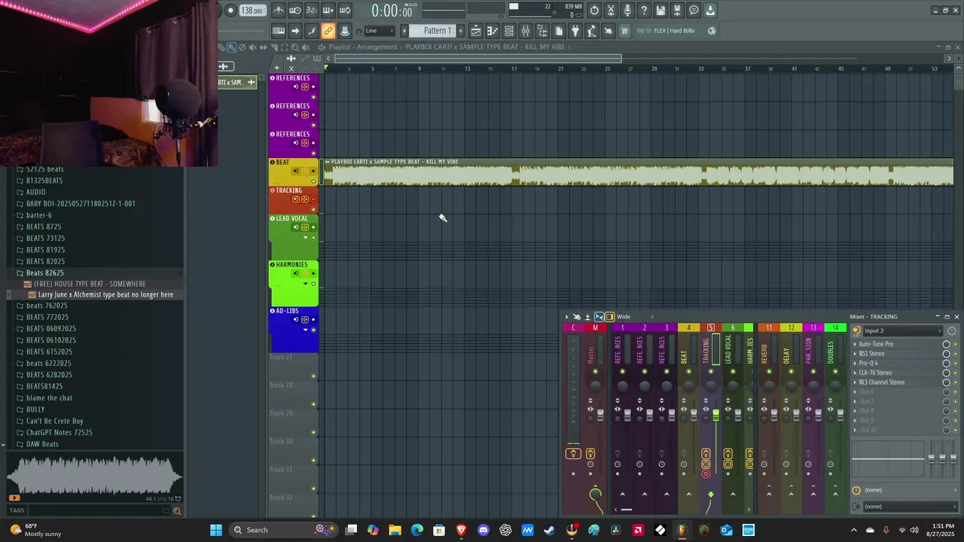Viewport: 964px width, 542px height.
Task: Toggle mute light on Master mixer track
Action: pos(595,371)
